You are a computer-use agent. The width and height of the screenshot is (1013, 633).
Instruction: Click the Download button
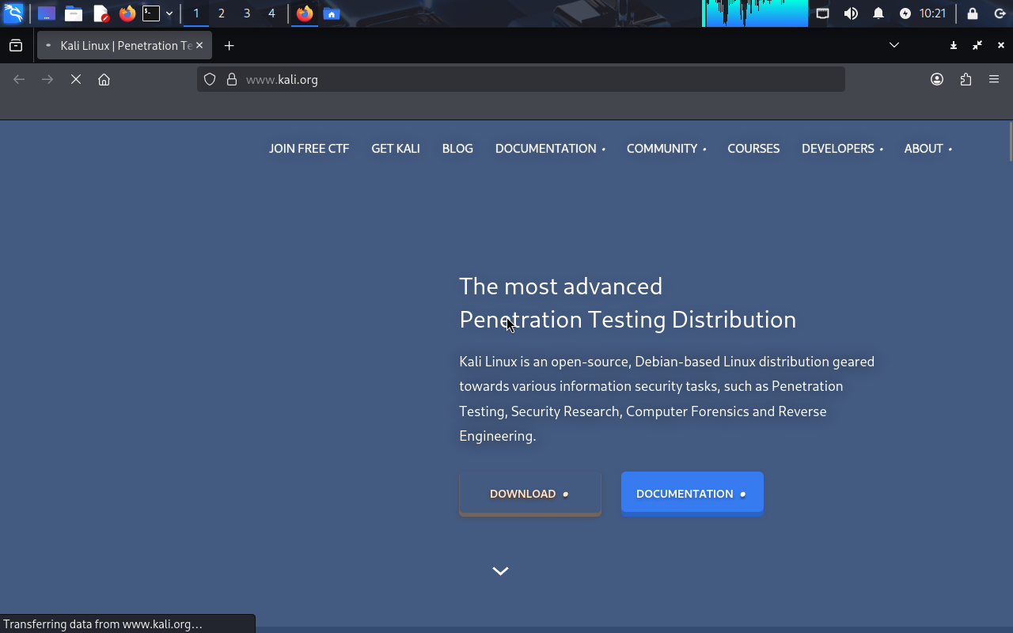coord(529,494)
